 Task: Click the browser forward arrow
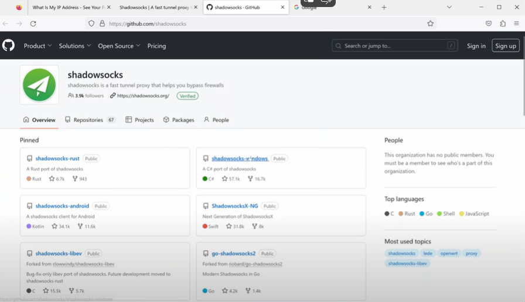point(19,23)
